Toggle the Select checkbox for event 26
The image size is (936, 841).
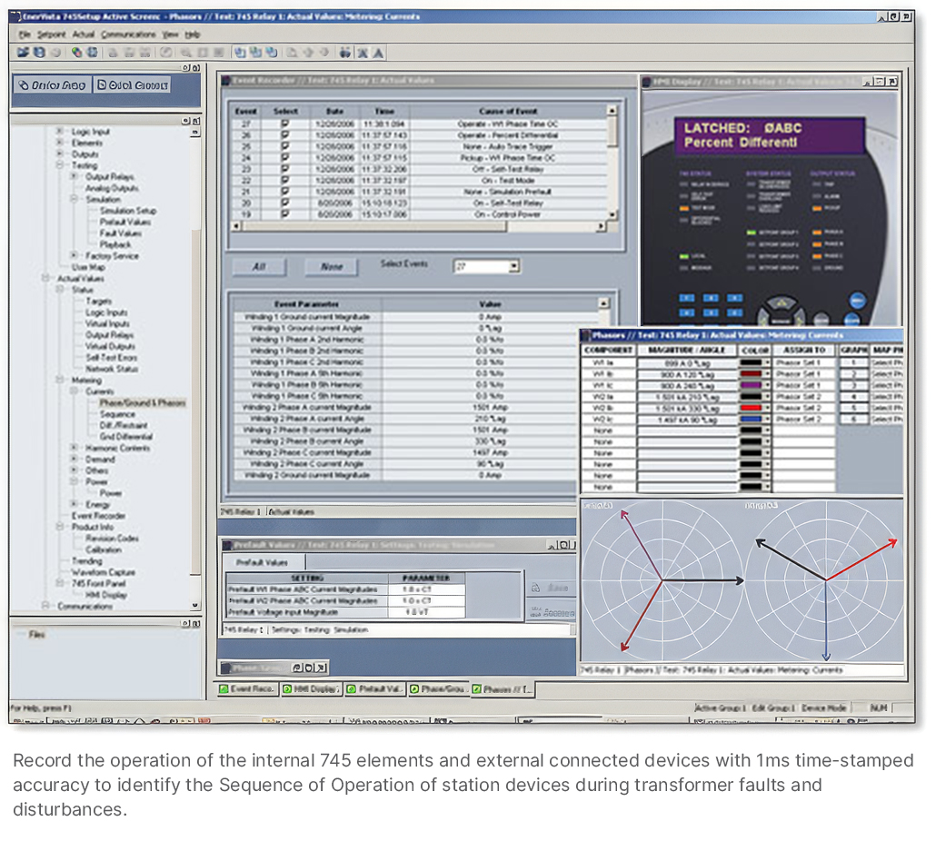coord(285,134)
